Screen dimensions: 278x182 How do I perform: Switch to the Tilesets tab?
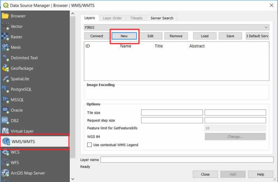(136, 18)
